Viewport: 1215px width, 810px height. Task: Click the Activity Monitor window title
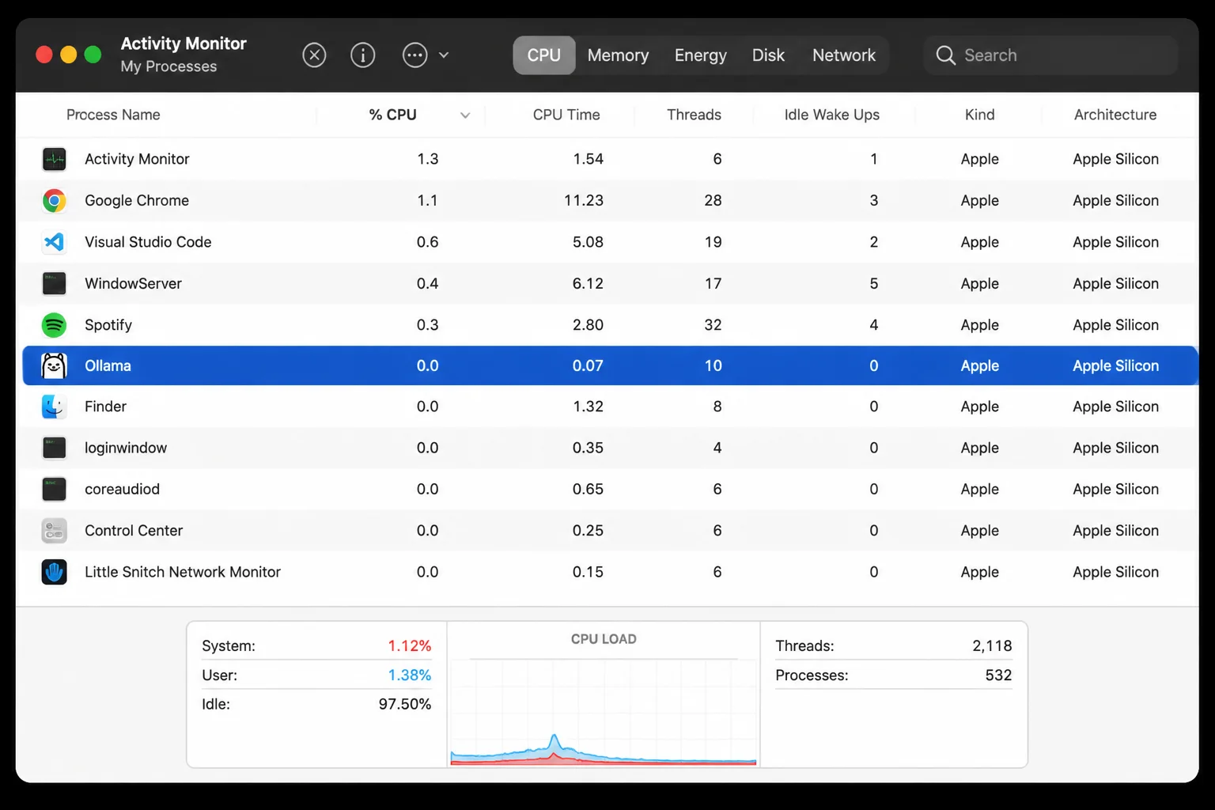184,44
